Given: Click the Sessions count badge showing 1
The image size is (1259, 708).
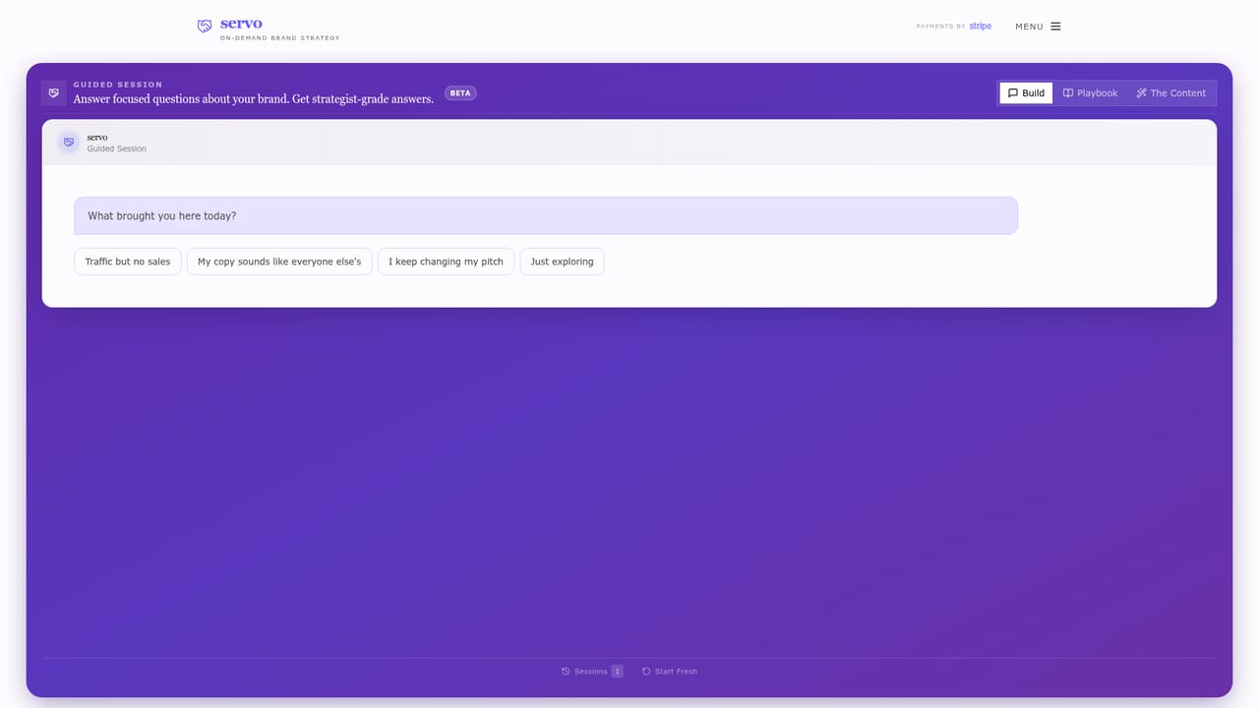Looking at the screenshot, I should 618,672.
